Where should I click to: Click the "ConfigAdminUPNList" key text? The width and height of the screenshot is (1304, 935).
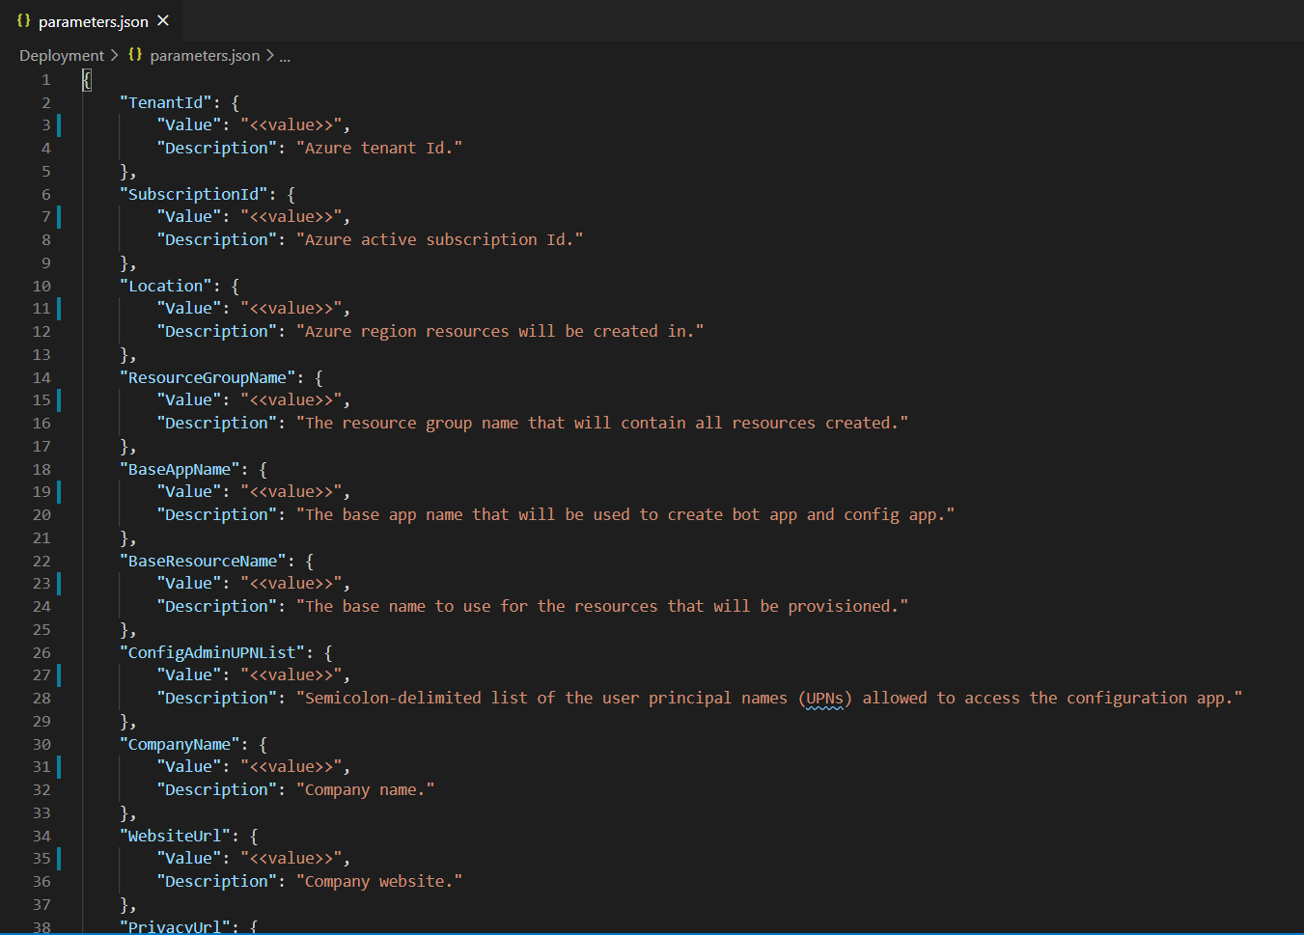pyautogui.click(x=212, y=652)
